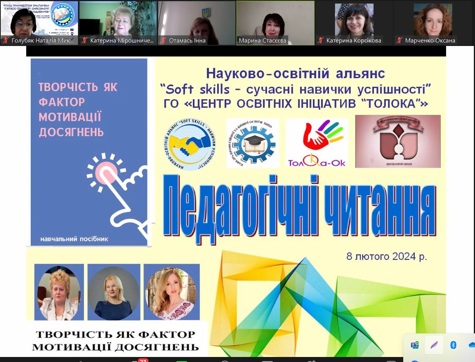Select Голубяк Наталія's video tile
This screenshot has width=475, height=362.
39,23
